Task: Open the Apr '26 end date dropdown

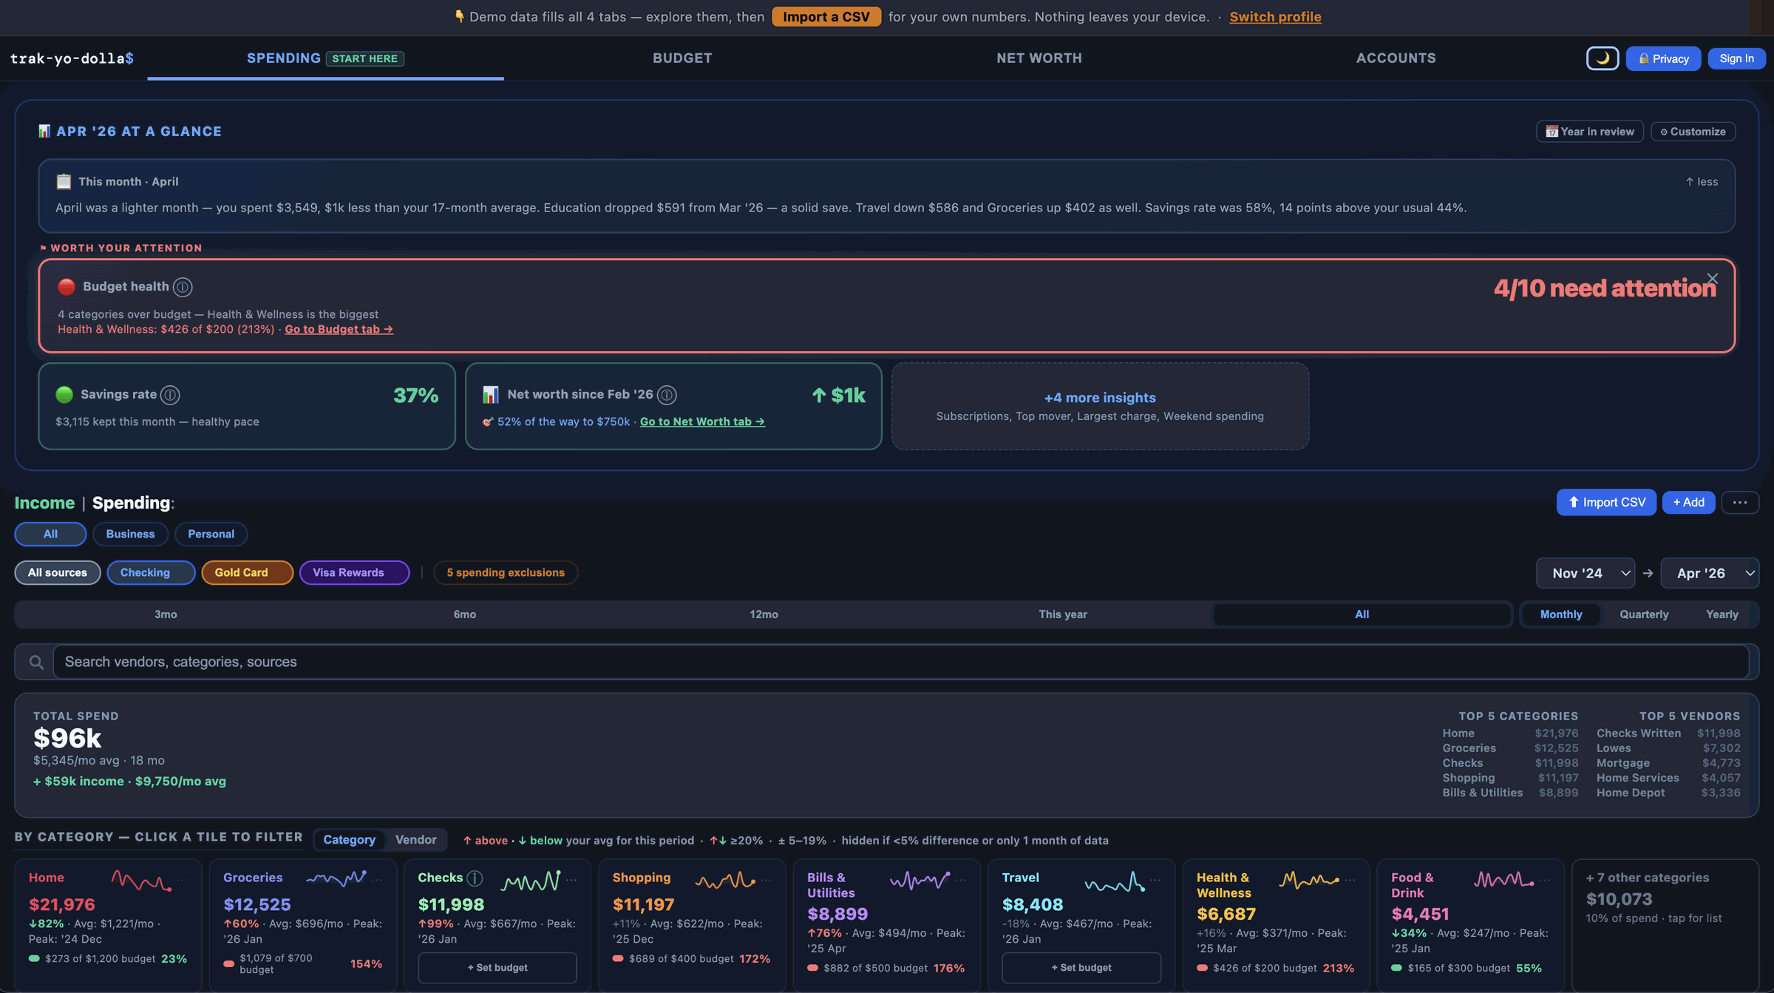Action: [1710, 573]
